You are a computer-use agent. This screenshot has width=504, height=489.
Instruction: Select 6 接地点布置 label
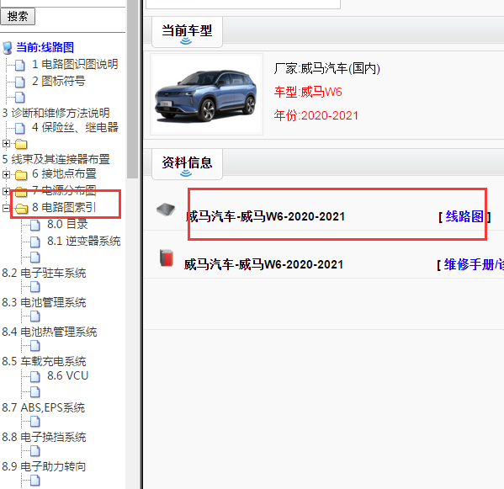click(64, 173)
